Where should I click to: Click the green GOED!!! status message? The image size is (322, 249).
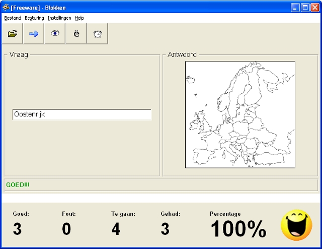coord(18,185)
